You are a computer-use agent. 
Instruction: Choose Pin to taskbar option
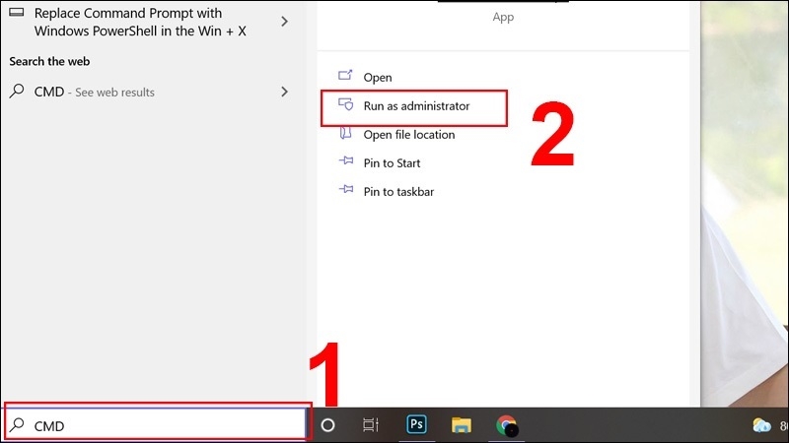(x=398, y=192)
